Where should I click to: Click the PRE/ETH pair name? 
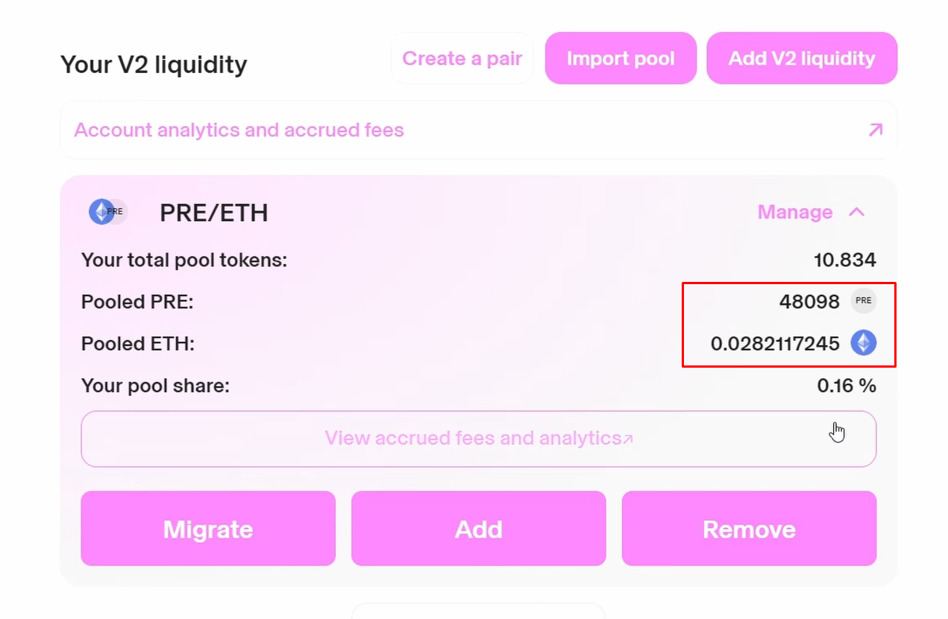click(x=213, y=213)
